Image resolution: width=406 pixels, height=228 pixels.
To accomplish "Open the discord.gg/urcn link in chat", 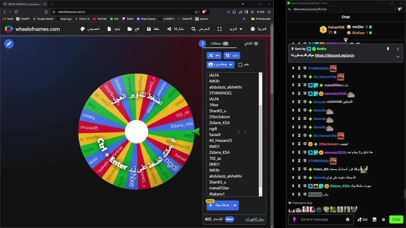I will point(334,55).
